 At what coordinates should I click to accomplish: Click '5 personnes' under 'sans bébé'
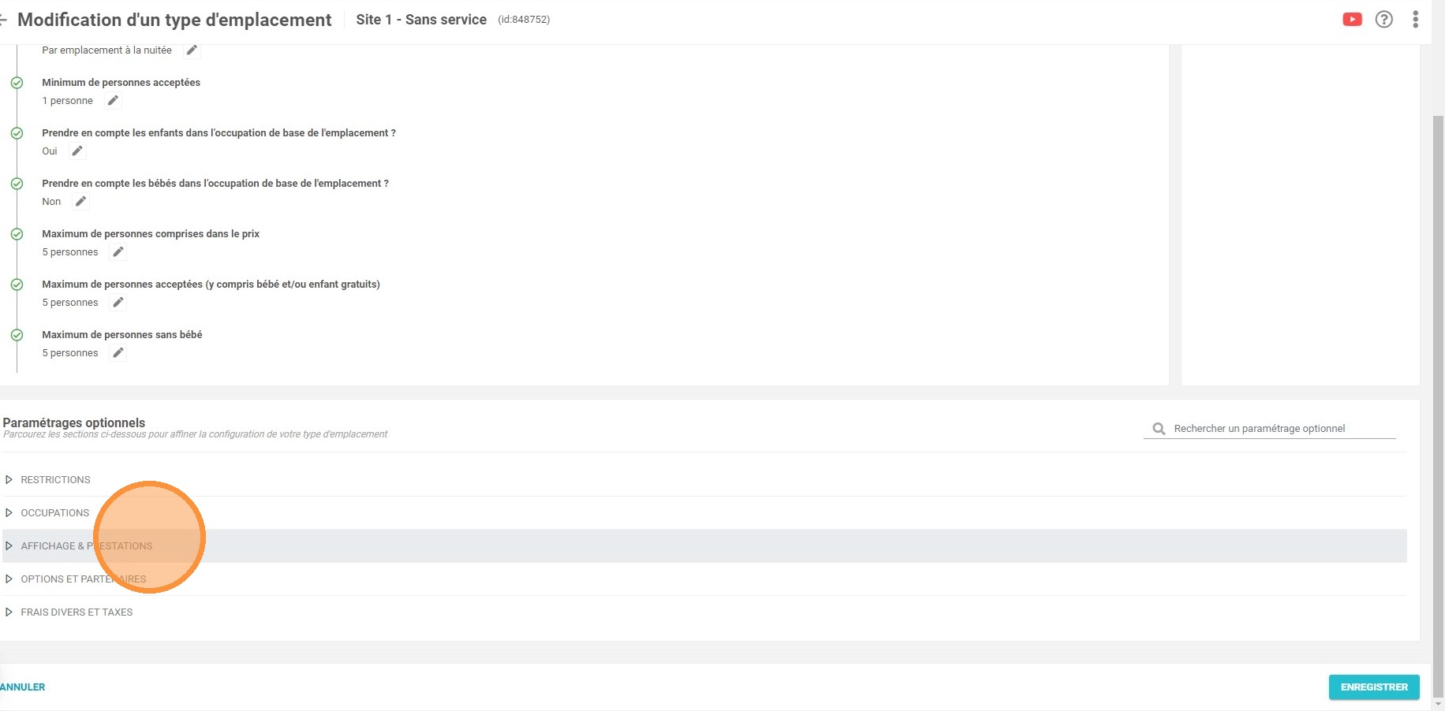click(70, 352)
